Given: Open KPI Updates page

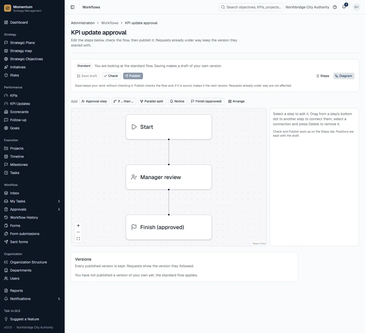Looking at the screenshot, I should point(32,104).
